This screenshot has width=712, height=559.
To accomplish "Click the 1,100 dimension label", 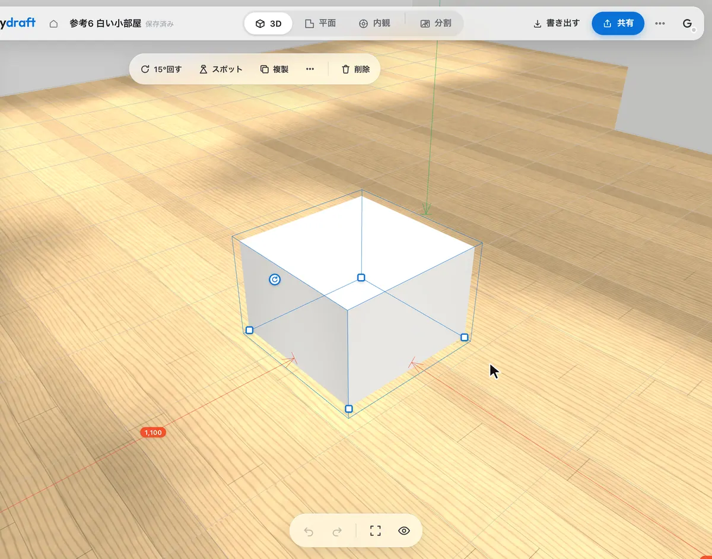I will tap(153, 433).
